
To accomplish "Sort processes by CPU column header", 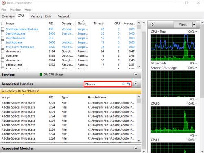I will coord(117,24).
